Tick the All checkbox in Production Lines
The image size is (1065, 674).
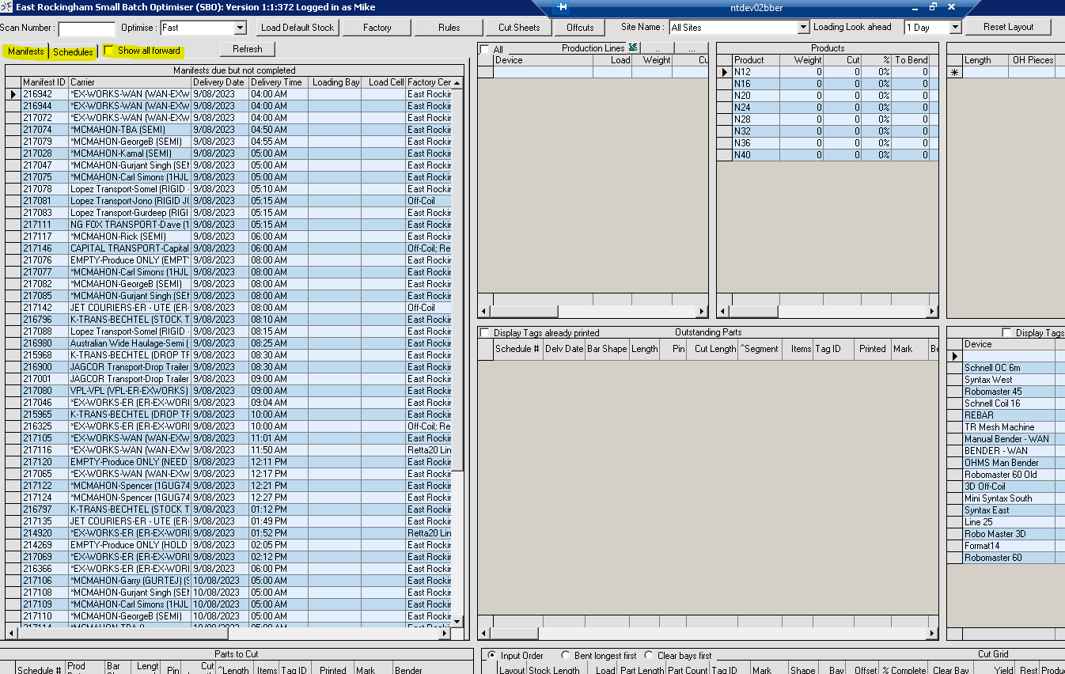(x=485, y=50)
